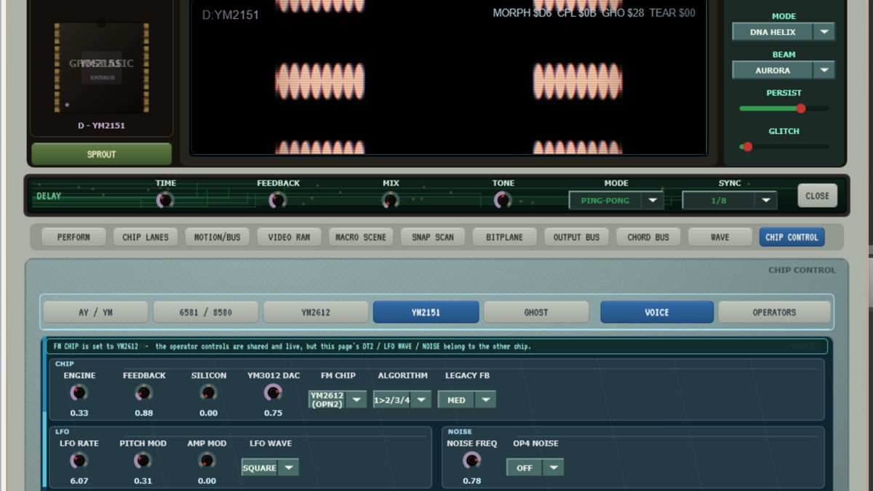The width and height of the screenshot is (873, 491).
Task: Click the ENGINE value 0.33
Action: (79, 413)
